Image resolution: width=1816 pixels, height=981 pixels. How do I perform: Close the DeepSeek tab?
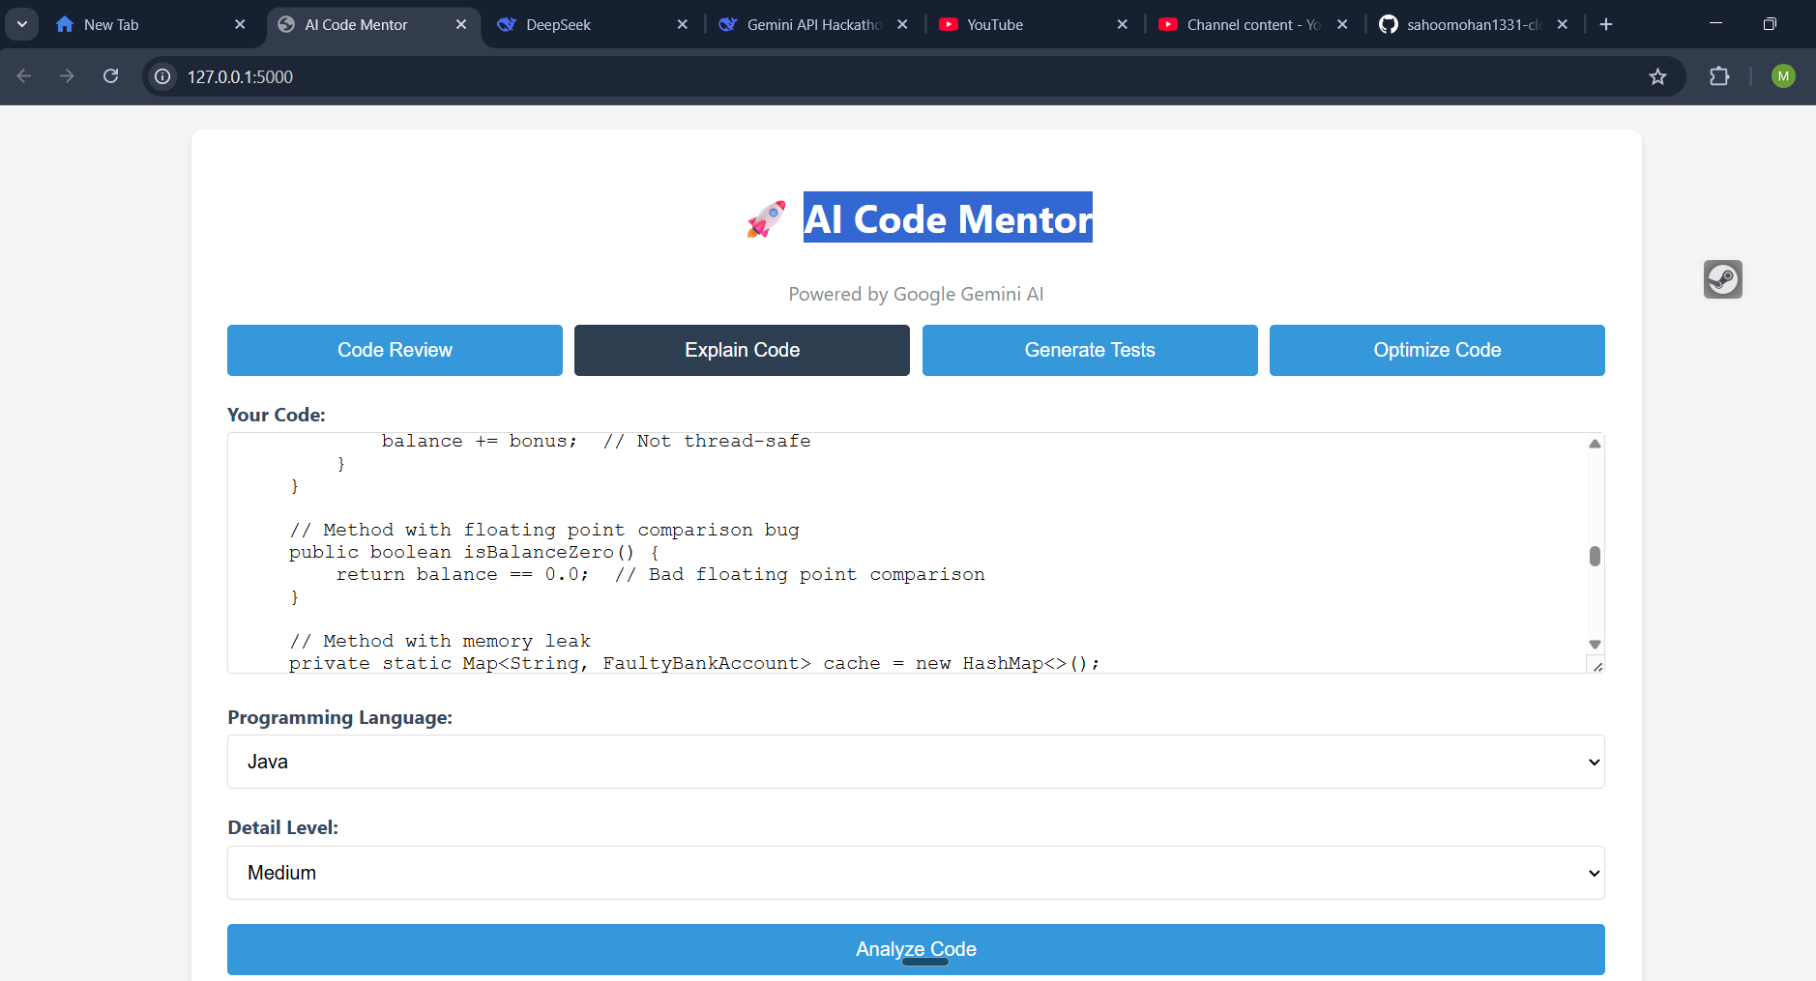[x=683, y=24]
